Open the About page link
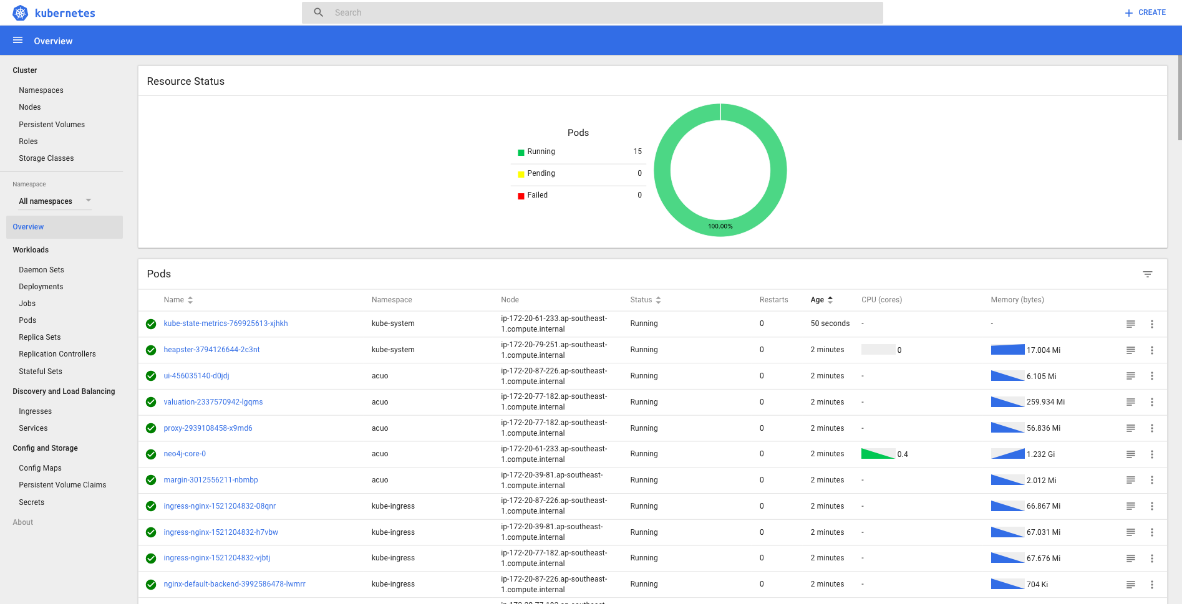This screenshot has width=1182, height=604. click(23, 522)
